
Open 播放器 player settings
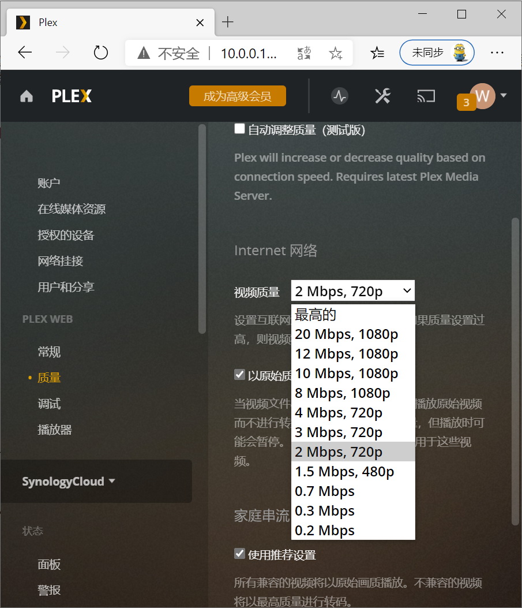coord(55,430)
